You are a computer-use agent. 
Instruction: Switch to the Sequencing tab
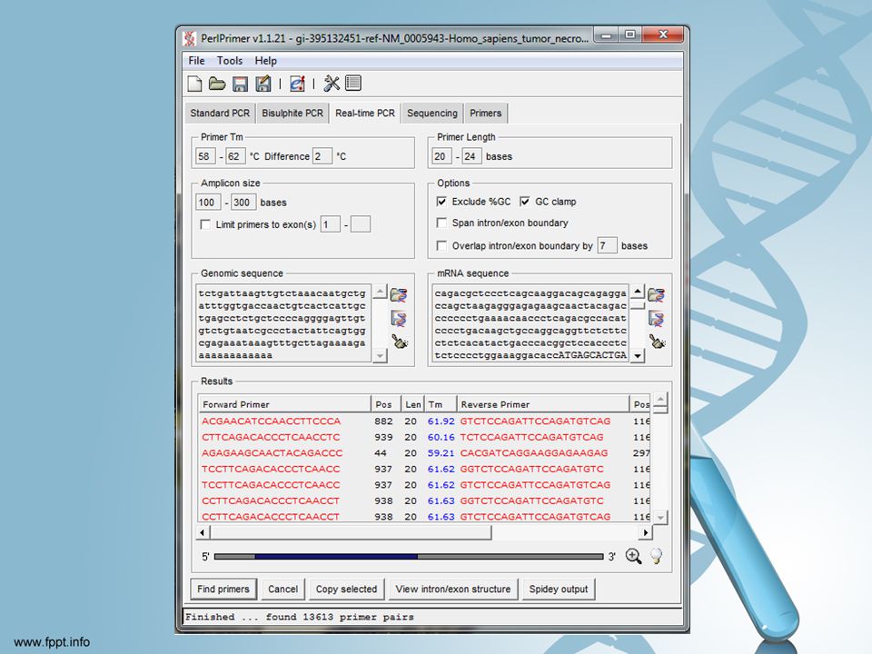(x=432, y=113)
